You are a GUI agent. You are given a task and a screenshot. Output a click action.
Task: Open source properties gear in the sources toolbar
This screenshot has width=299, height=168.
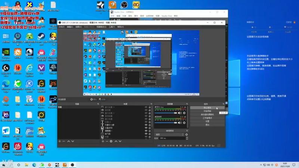pyautogui.click(x=111, y=141)
